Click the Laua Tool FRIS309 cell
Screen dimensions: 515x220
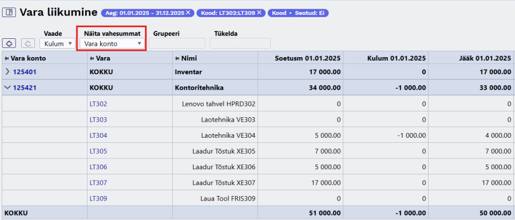pos(215,198)
